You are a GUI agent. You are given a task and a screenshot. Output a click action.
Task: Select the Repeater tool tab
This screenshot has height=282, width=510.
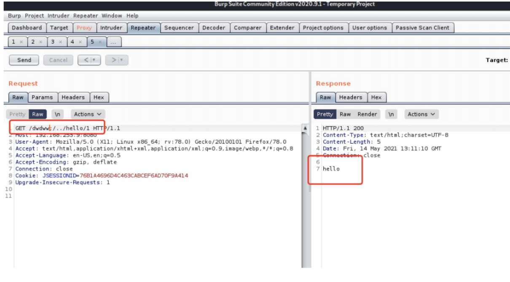click(x=143, y=28)
